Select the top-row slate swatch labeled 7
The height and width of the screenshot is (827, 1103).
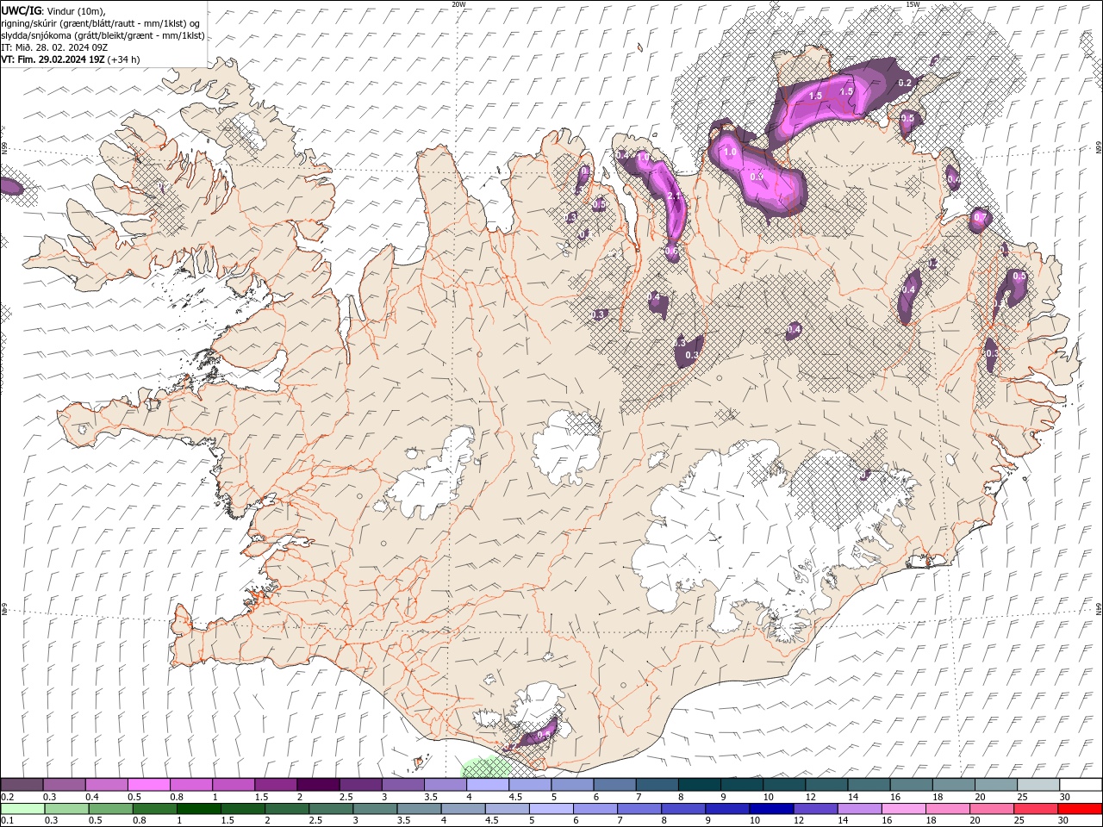pyautogui.click(x=657, y=785)
